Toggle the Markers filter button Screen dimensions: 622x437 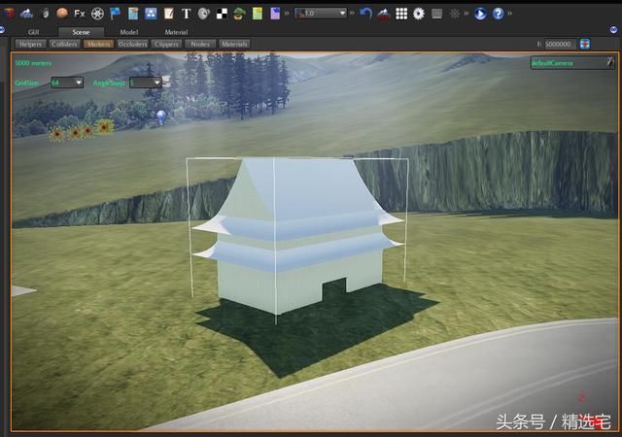[x=97, y=44]
